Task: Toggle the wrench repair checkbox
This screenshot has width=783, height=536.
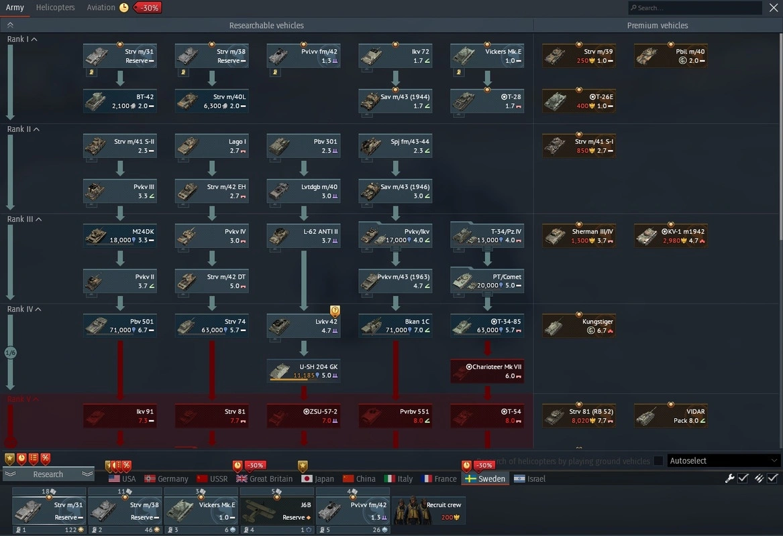Action: click(743, 478)
